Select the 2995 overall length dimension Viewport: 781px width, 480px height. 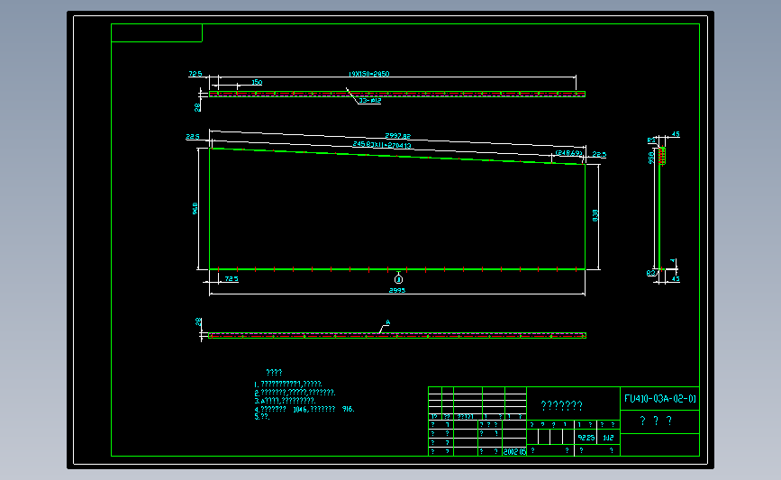pyautogui.click(x=397, y=290)
